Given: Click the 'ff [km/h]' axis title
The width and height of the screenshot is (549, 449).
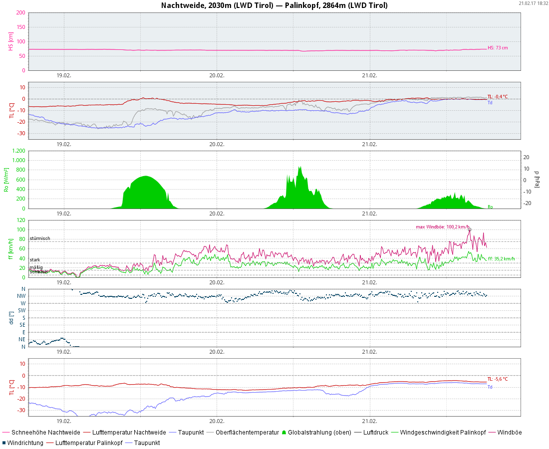Looking at the screenshot, I should pyautogui.click(x=11, y=249).
